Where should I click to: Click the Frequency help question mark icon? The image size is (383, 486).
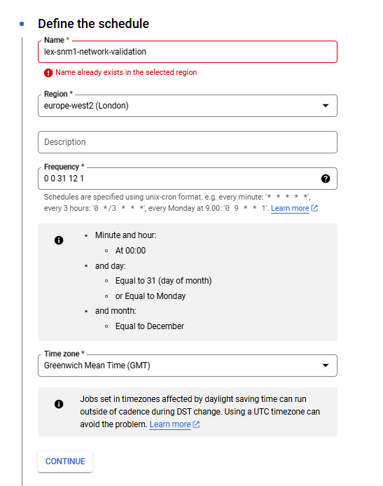[x=326, y=179]
